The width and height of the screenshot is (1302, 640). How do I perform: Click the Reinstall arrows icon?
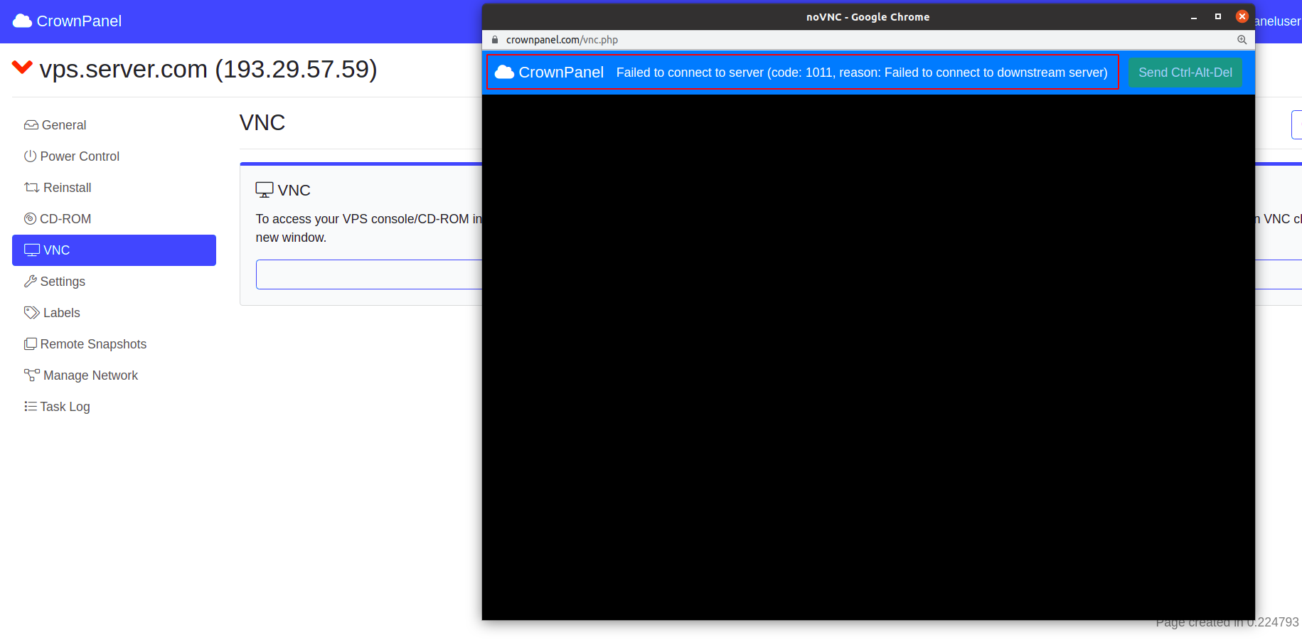point(32,188)
